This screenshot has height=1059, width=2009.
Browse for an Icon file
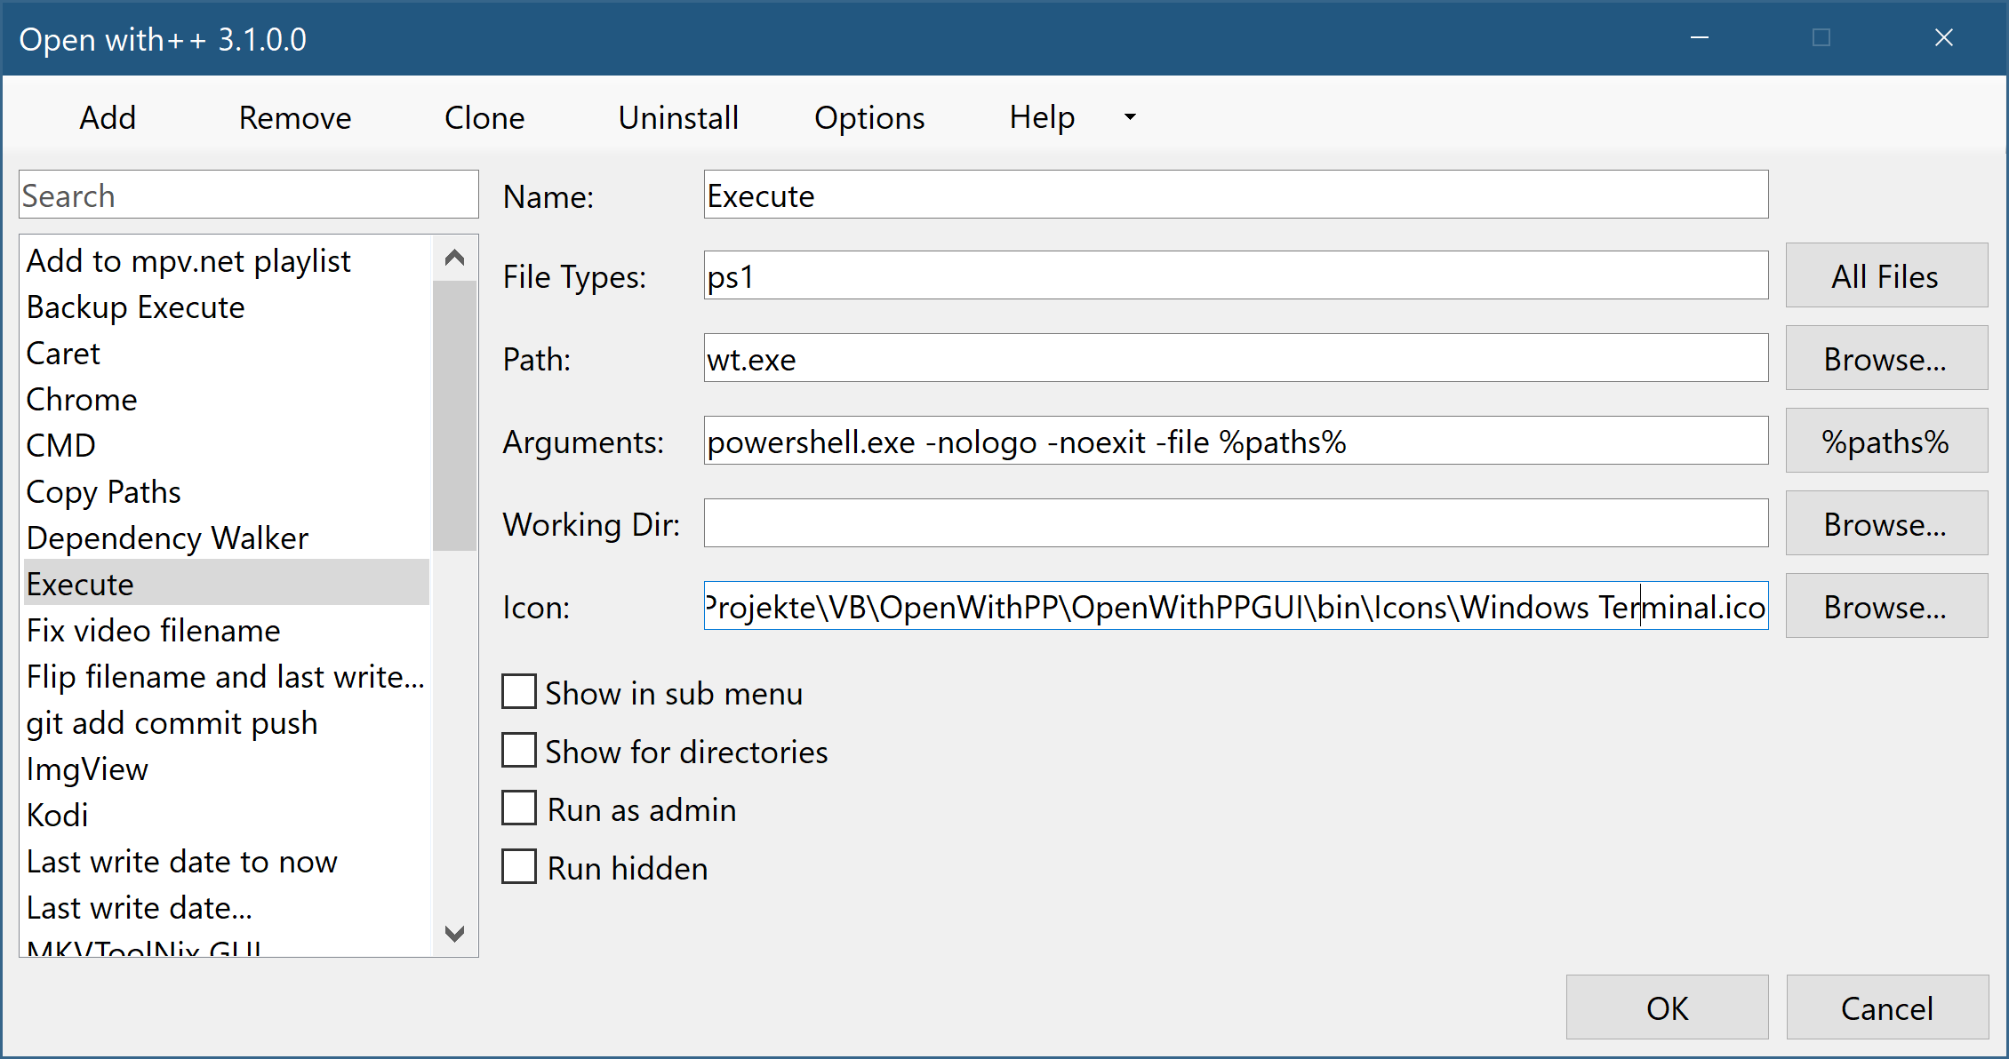point(1886,606)
